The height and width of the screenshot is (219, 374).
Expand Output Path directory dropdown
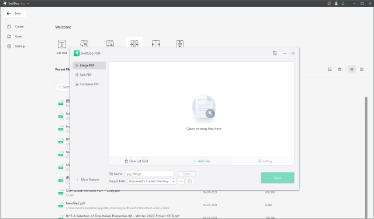coord(152,181)
